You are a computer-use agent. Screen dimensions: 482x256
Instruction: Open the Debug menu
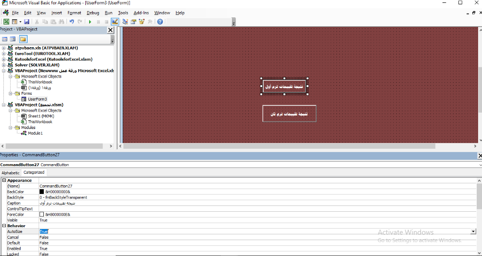(93, 13)
